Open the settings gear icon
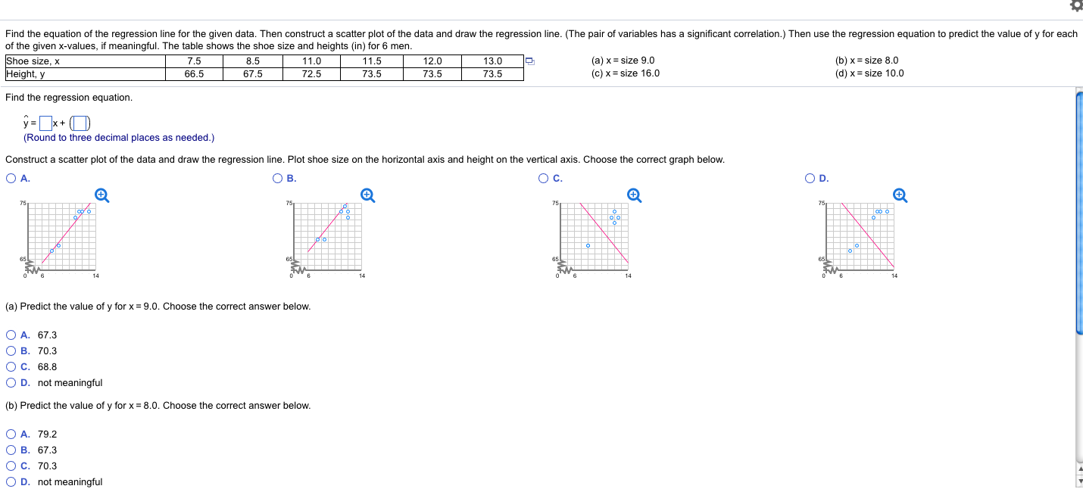The image size is (1083, 489). click(x=1077, y=5)
